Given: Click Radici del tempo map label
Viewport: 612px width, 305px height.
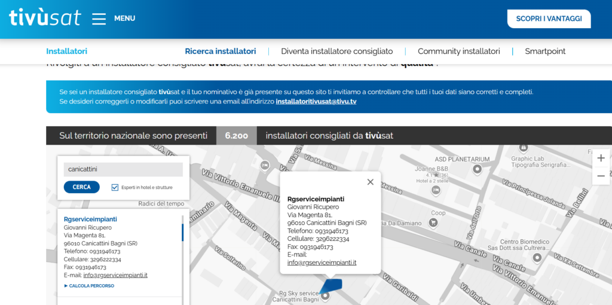Looking at the screenshot, I should point(161,204).
